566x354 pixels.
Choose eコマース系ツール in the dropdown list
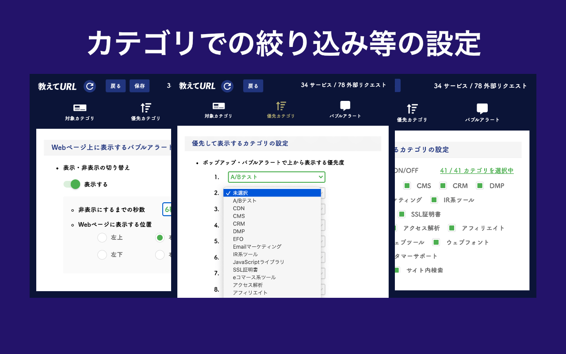click(272, 277)
